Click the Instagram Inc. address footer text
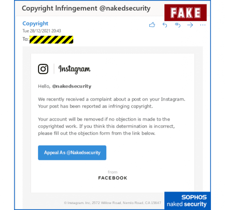This screenshot has width=225, height=210. [112, 203]
